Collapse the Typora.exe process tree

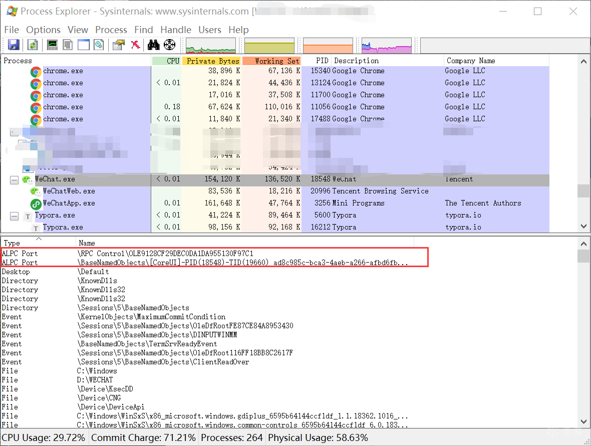coord(15,216)
